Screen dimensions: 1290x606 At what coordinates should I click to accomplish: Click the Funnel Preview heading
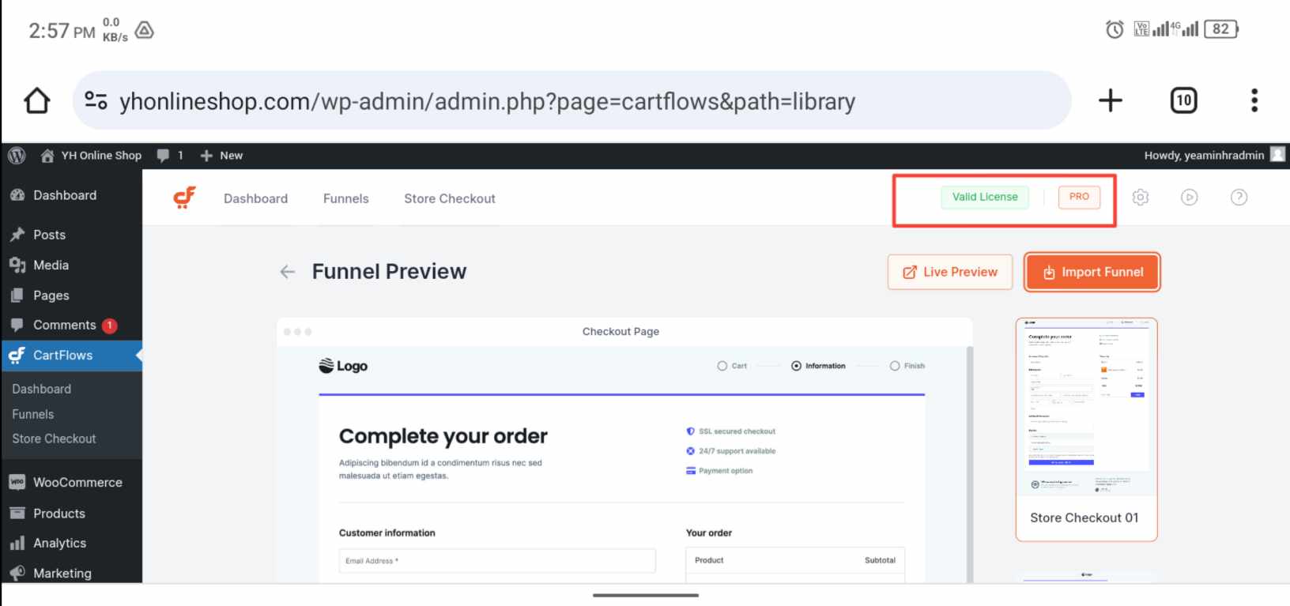[389, 272]
